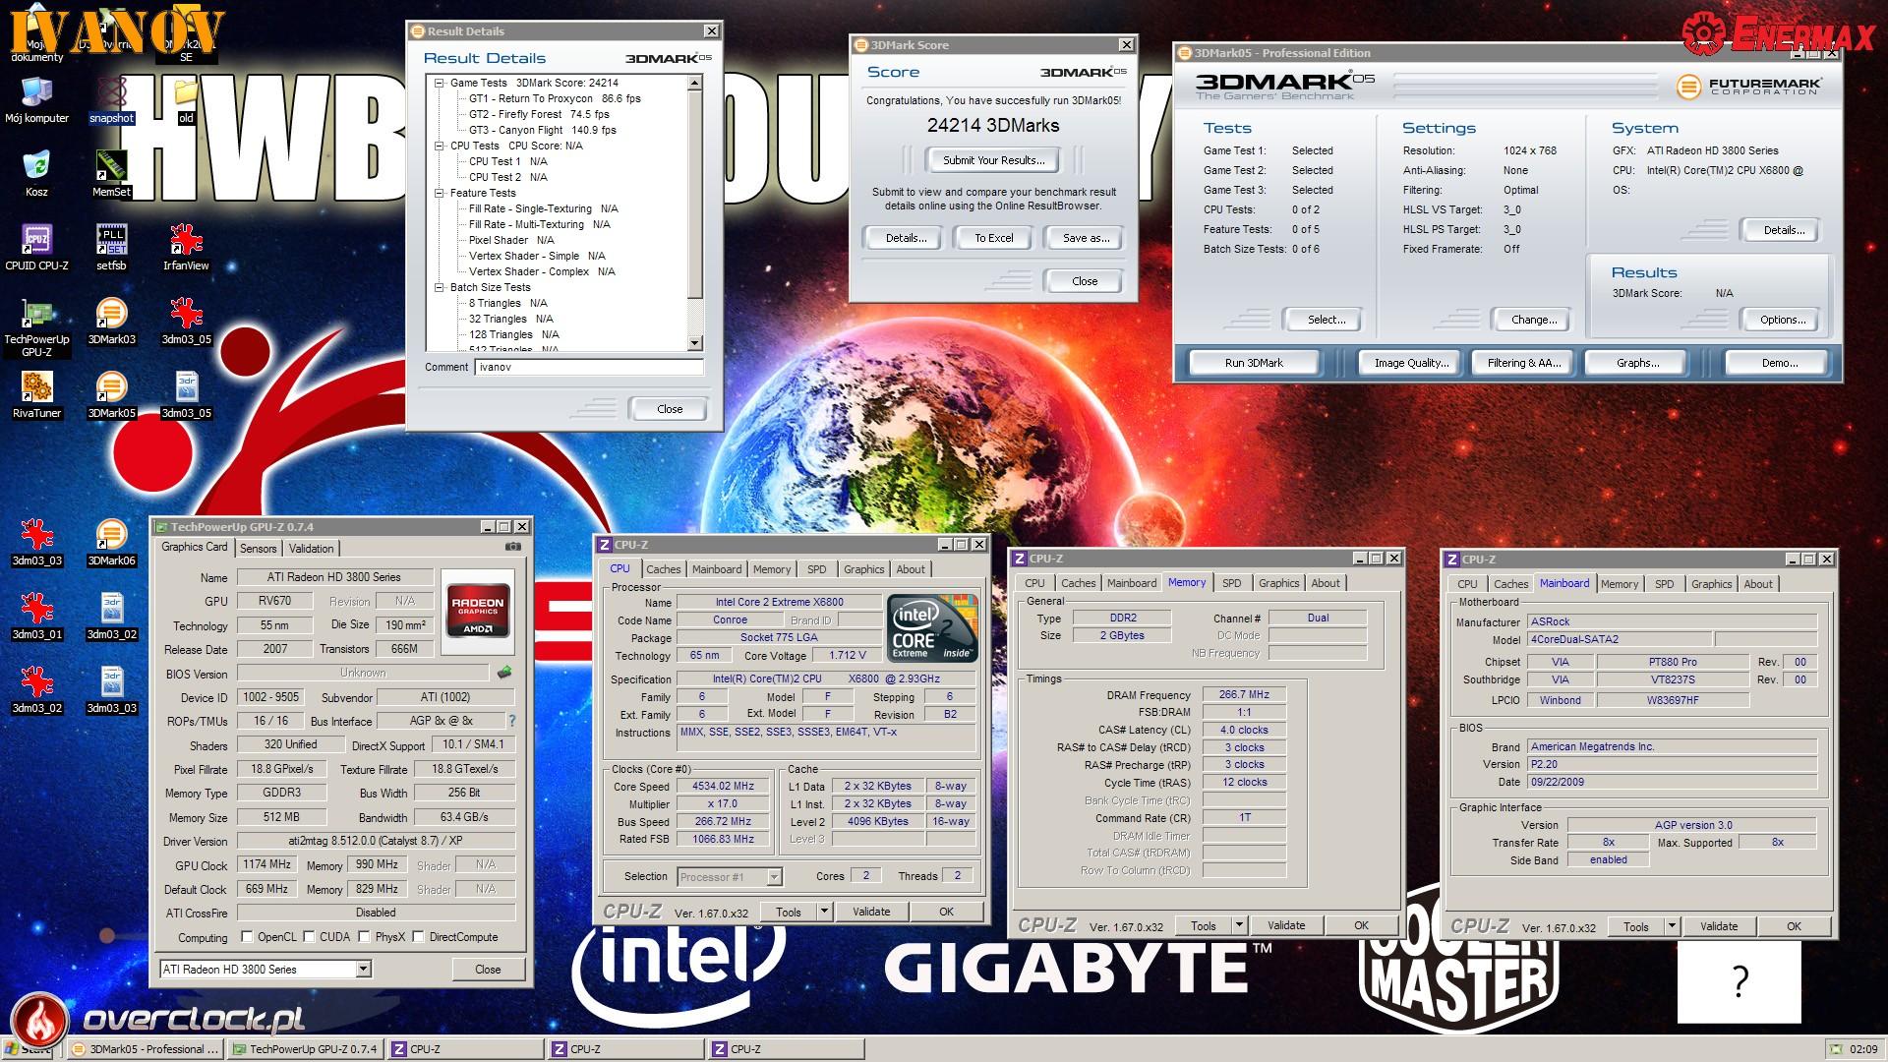Image resolution: width=1888 pixels, height=1062 pixels.
Task: Open Tools dropdown arrow in CPU-Z Memory window
Action: pos(1240,925)
